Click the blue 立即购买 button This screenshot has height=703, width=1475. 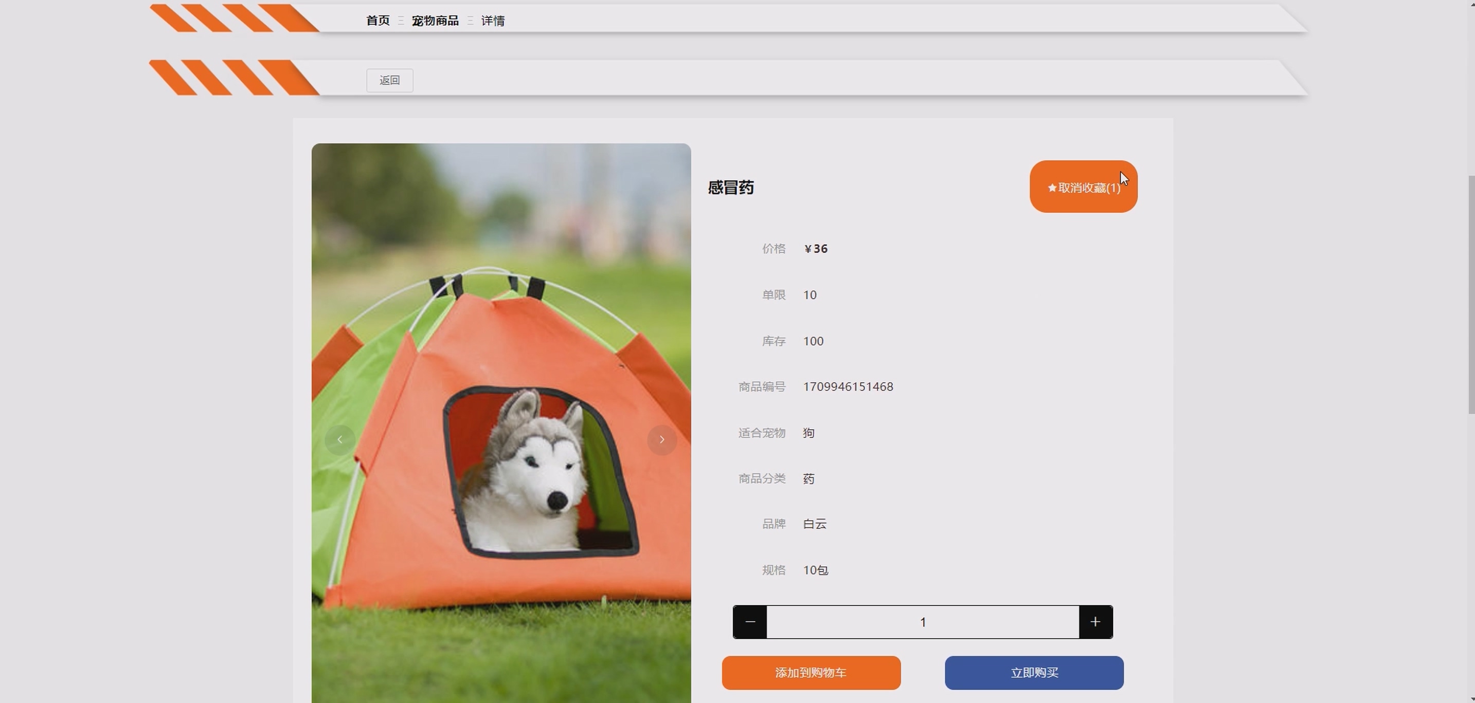click(1034, 673)
